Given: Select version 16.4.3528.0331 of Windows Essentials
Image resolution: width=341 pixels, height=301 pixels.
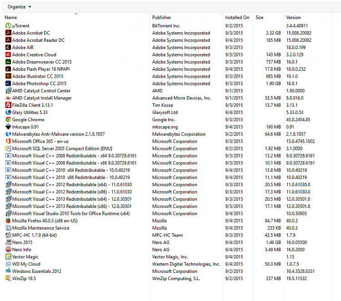Looking at the screenshot, I should tap(301, 271).
